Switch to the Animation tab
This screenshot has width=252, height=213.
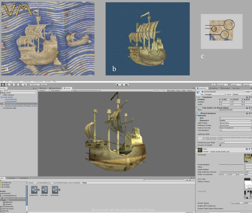pos(23,178)
